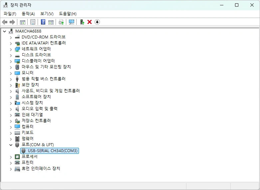Toggle the show/hide action pane toolbar icon
This screenshot has height=190, width=260.
coord(51,22)
